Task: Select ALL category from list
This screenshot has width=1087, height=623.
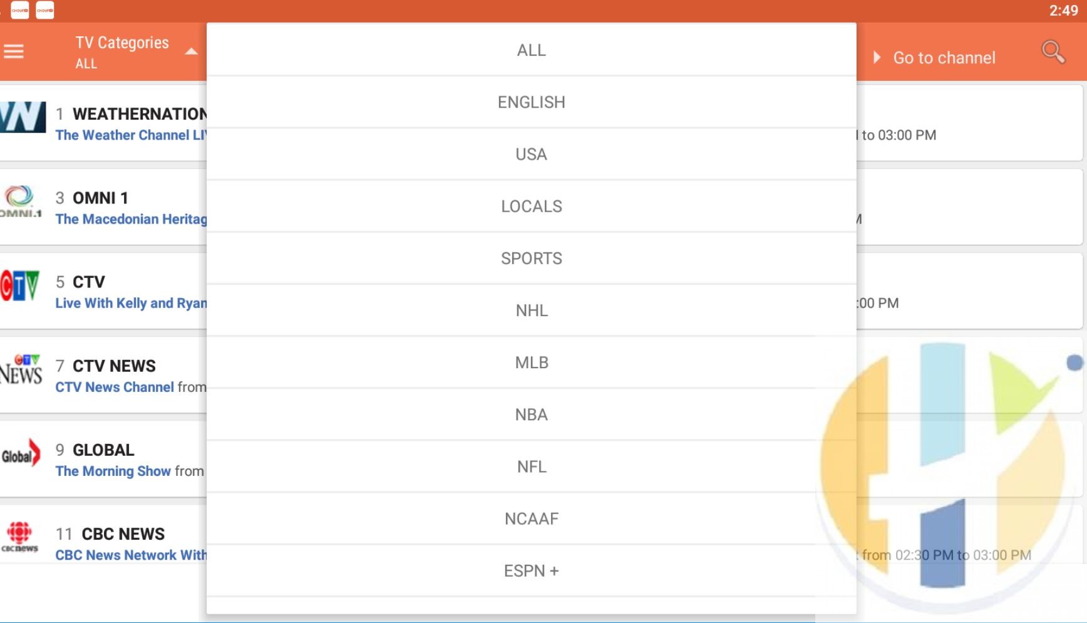Action: (x=531, y=50)
